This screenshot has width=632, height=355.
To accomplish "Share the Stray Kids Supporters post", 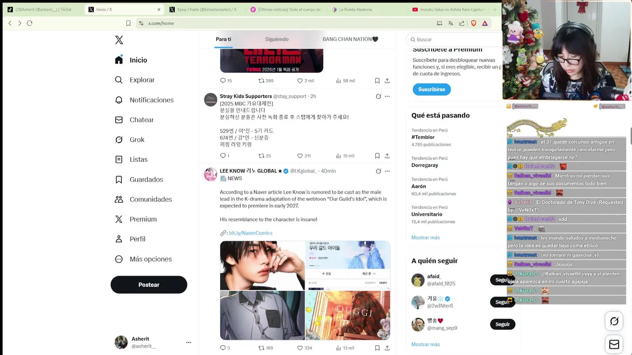I will pos(387,156).
